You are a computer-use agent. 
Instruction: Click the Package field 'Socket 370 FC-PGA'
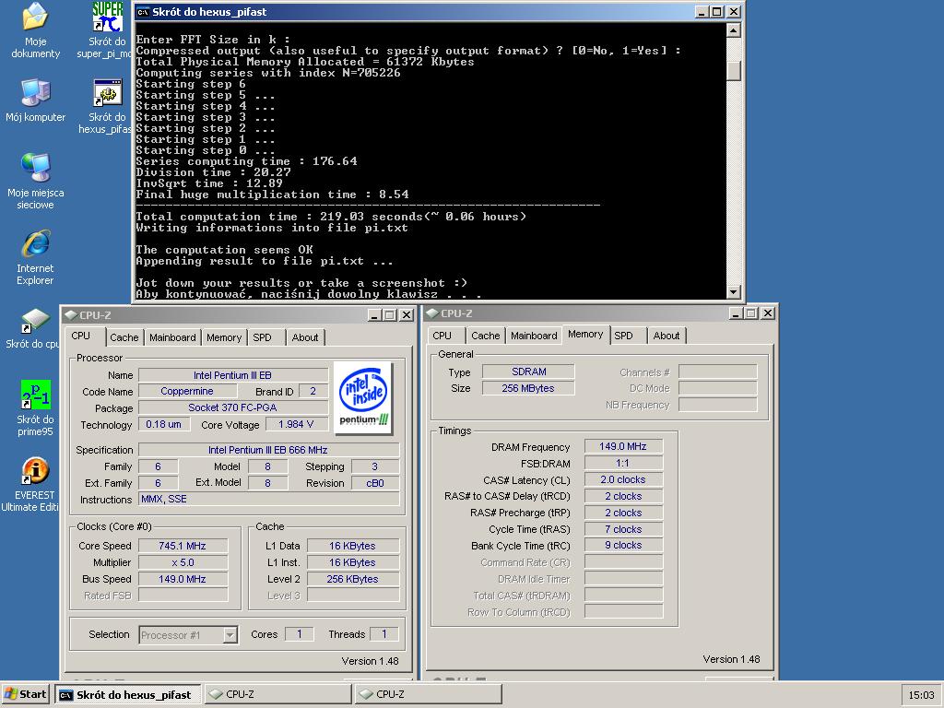[232, 407]
